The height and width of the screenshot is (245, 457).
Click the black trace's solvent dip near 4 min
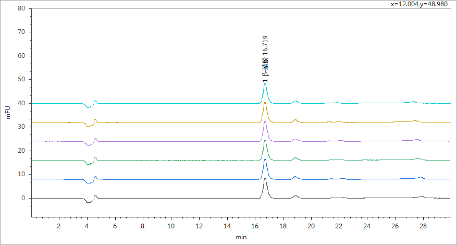click(88, 202)
